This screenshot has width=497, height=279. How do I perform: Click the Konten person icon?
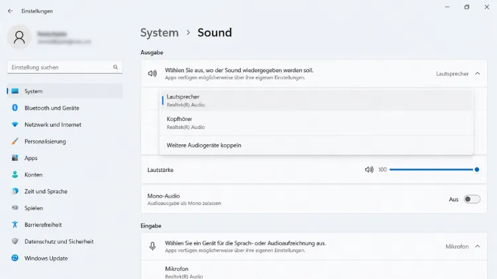[15, 175]
